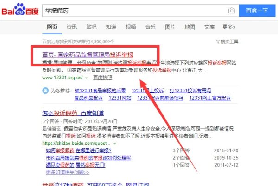Open 怎么投诉假药_百度知道 result
Screen dimensions: 278x186
coord(73,113)
